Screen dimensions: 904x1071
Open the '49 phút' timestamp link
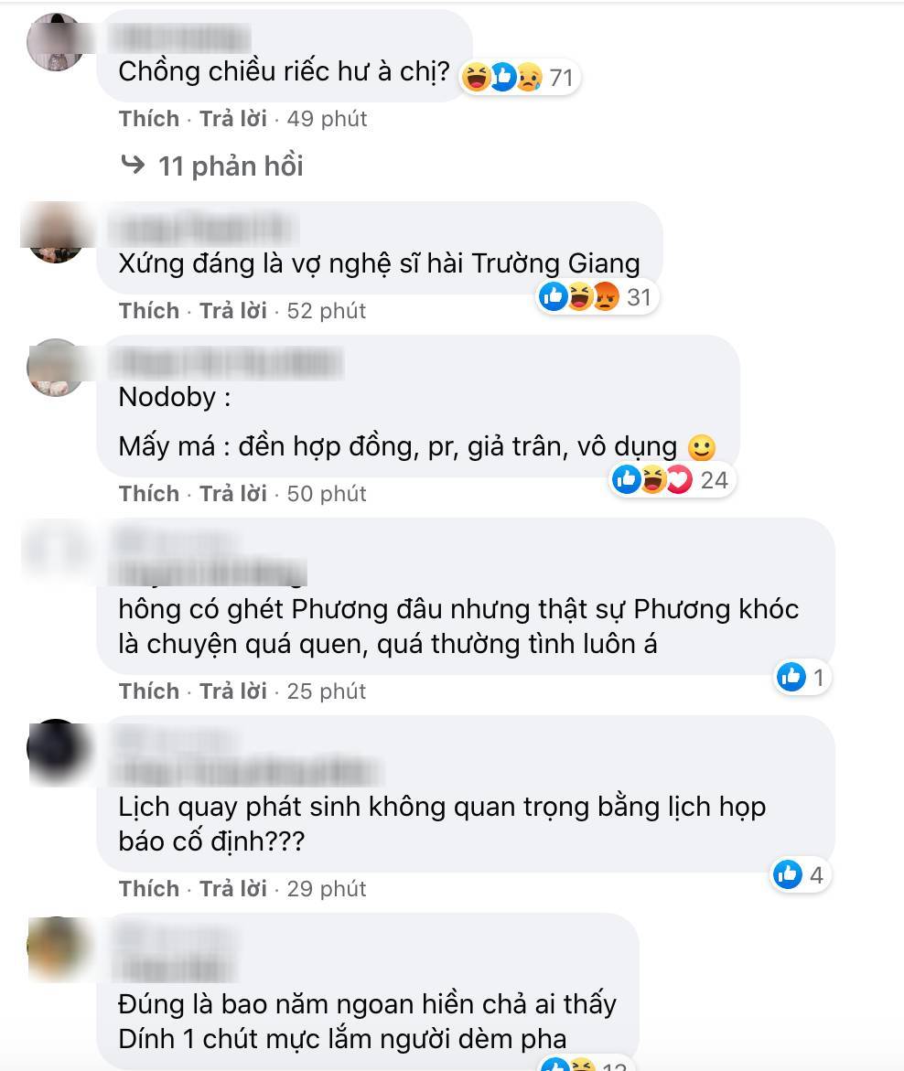327,119
